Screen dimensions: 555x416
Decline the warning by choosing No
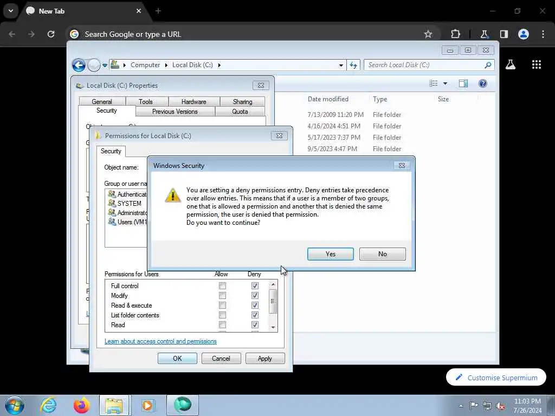pyautogui.click(x=382, y=254)
